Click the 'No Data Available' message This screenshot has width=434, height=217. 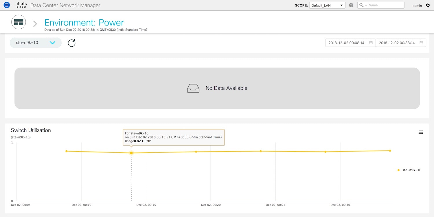pos(227,88)
